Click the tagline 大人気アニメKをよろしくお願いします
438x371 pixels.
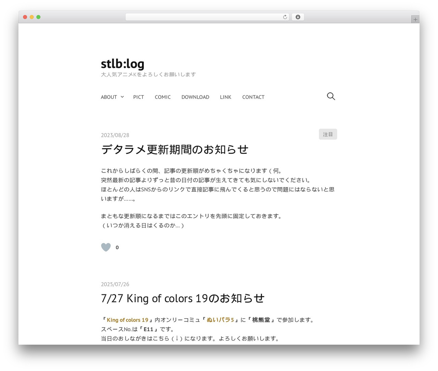[149, 75]
